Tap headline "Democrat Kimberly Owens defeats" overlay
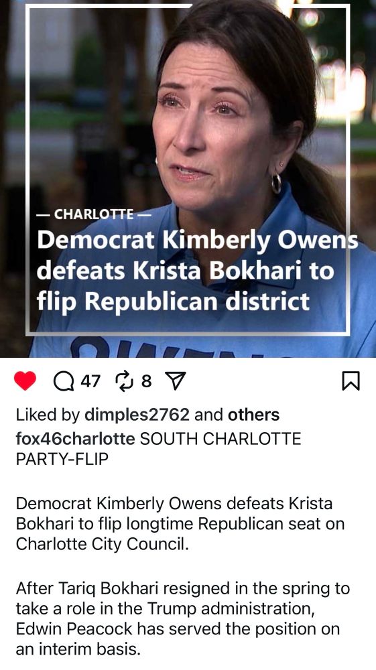This screenshot has height=670, width=376. (x=197, y=255)
